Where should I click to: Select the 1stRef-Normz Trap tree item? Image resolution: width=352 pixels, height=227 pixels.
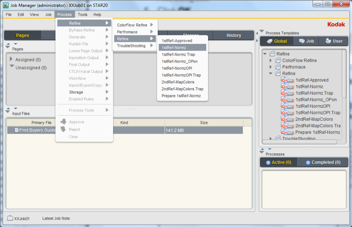(314, 93)
